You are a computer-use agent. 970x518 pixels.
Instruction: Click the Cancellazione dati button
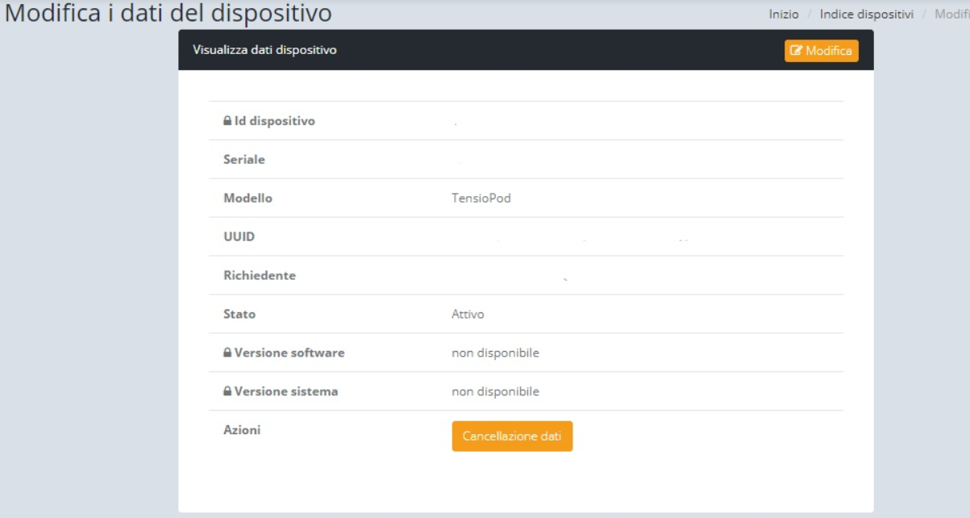tap(512, 437)
